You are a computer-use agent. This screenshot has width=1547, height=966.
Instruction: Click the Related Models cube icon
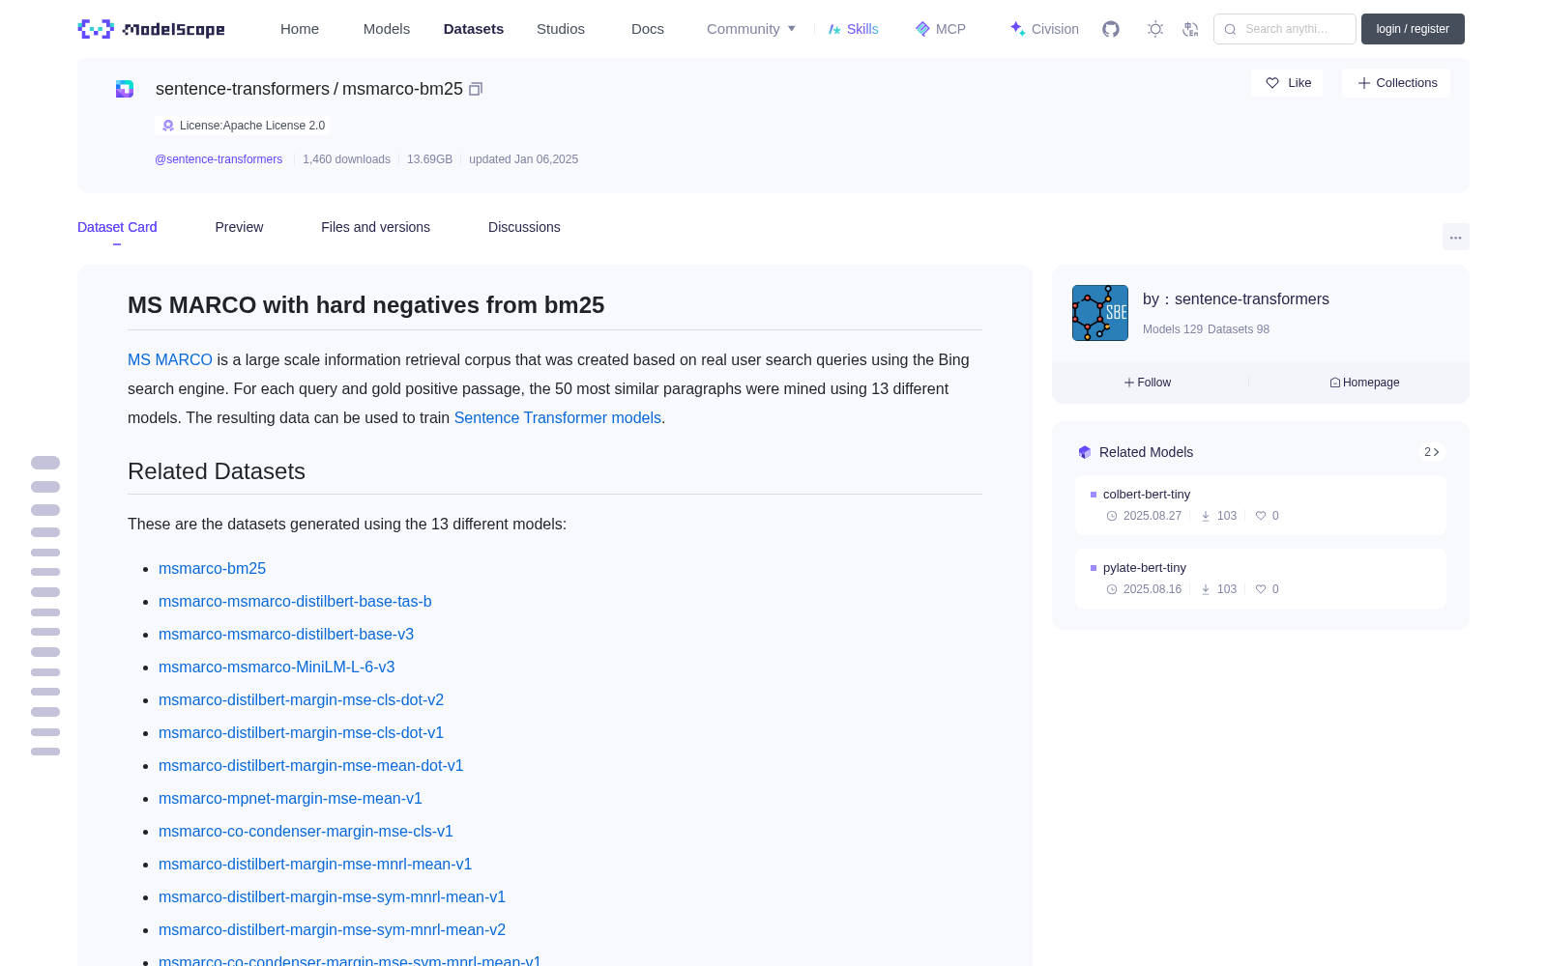pos(1085,452)
